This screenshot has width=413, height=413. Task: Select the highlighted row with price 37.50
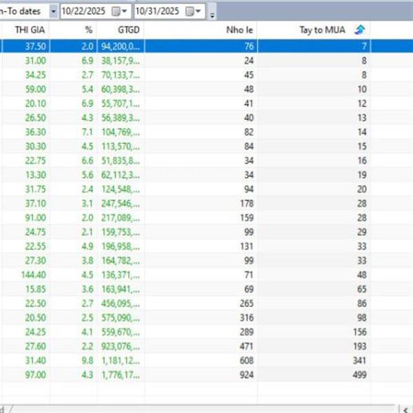(x=206, y=46)
